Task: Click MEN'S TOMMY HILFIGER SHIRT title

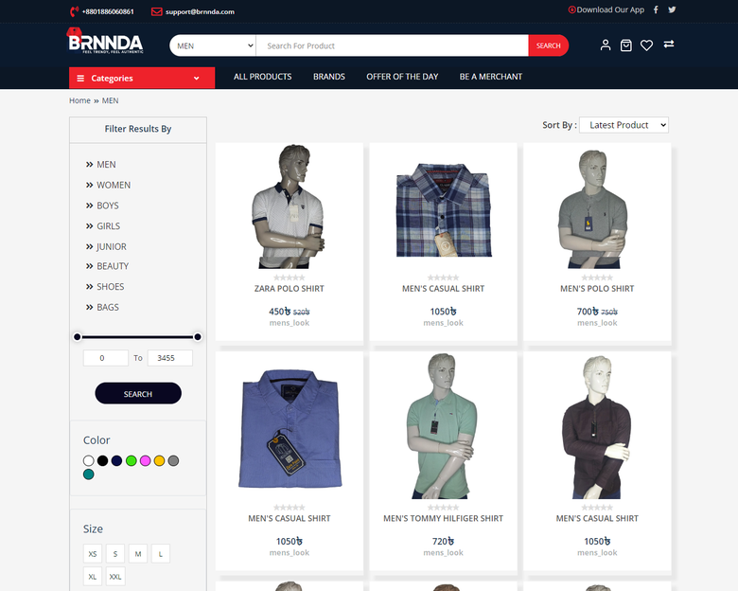Action: coord(443,518)
